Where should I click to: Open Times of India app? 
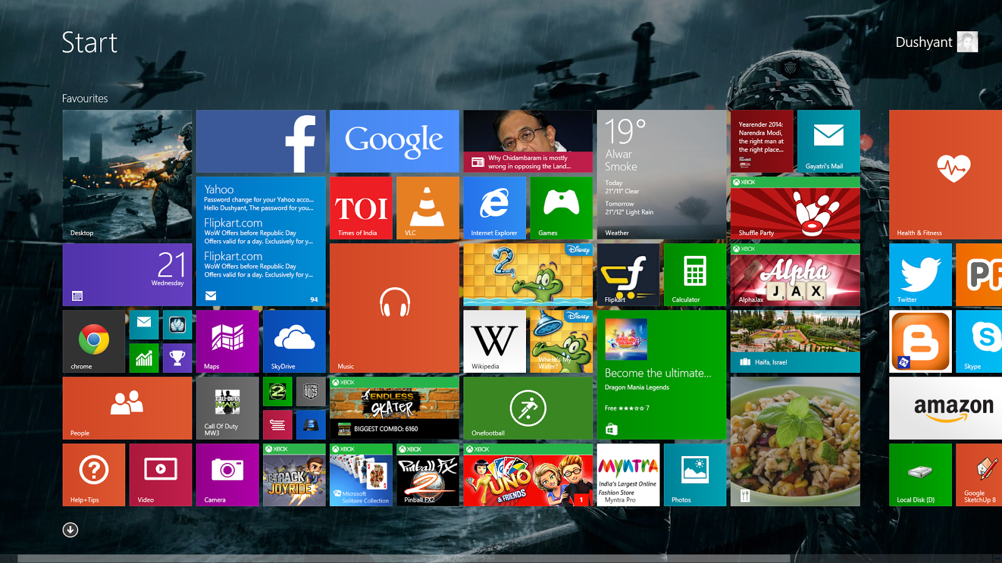point(361,208)
